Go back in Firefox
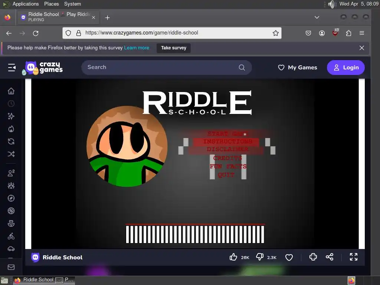Viewport: 380px width, 285px height. click(9, 33)
